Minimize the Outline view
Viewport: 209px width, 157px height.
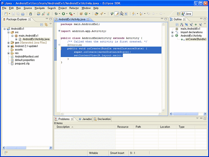click(201, 19)
